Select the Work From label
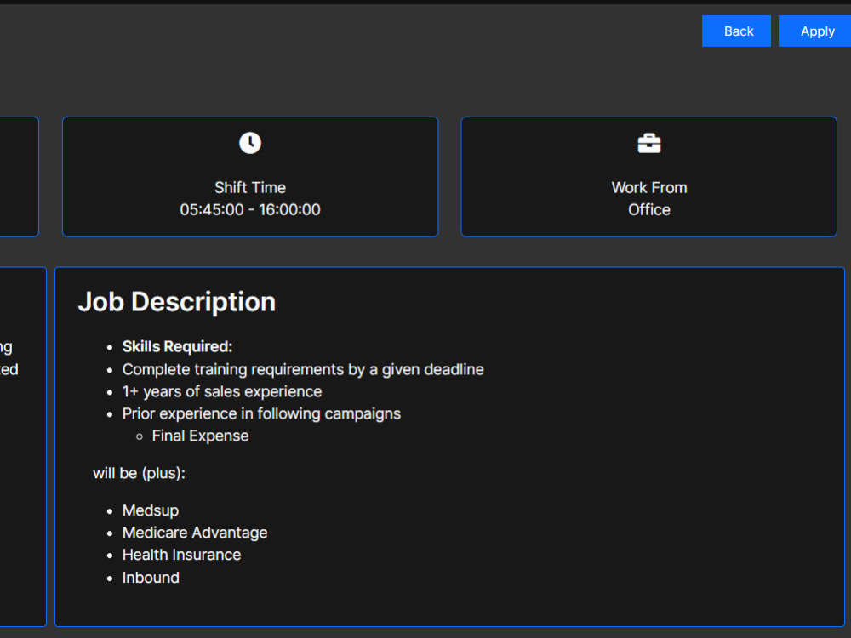The width and height of the screenshot is (851, 638). (x=649, y=188)
